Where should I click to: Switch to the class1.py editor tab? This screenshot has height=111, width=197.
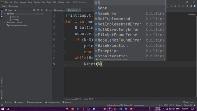(x=59, y=10)
